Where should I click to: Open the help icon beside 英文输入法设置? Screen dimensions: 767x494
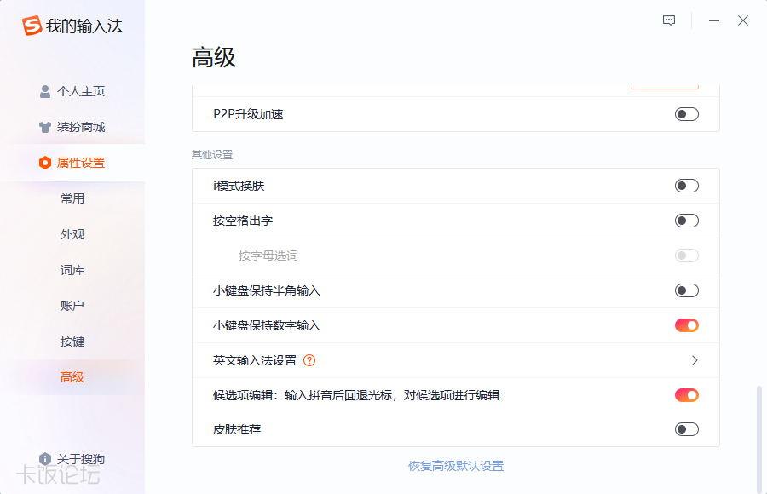pos(308,360)
